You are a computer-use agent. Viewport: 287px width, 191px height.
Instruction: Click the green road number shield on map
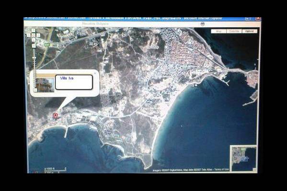(47, 45)
